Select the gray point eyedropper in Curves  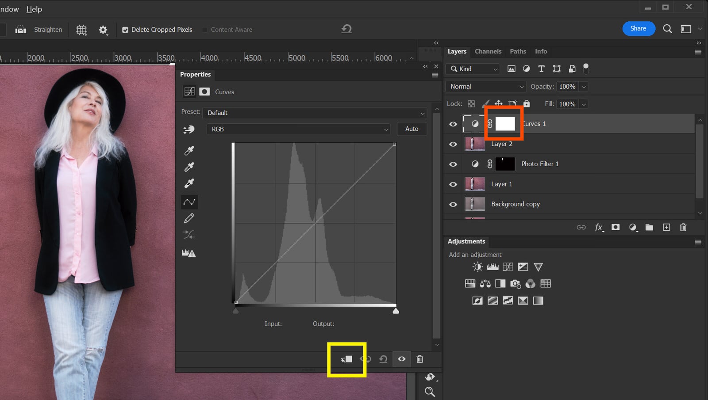point(189,167)
